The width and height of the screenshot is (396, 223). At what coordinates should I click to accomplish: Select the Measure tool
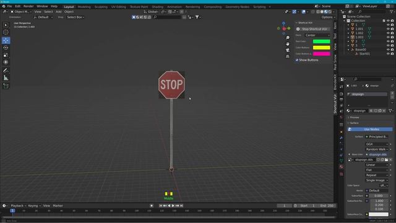point(6,78)
